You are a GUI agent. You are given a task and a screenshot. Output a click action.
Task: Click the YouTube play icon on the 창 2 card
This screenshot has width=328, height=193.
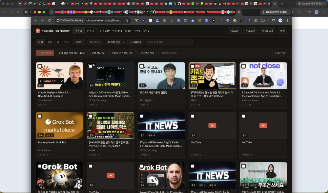click(212, 125)
